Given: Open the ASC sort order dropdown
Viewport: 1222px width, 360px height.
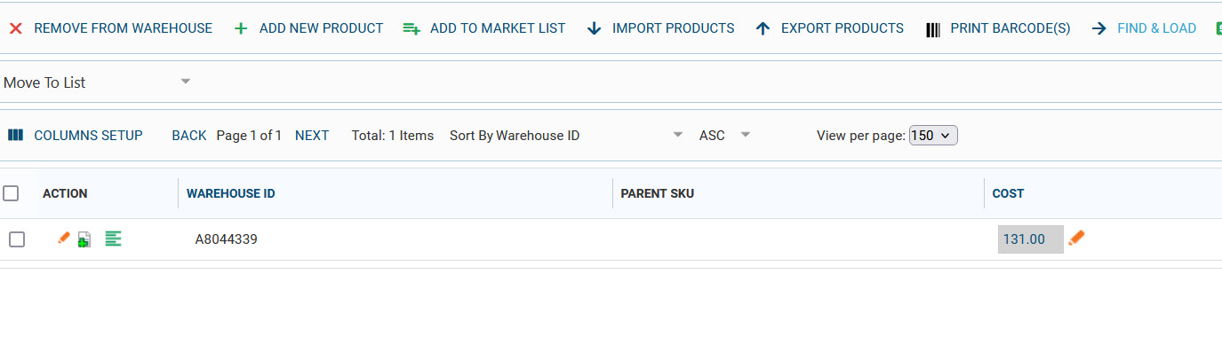Looking at the screenshot, I should click(725, 136).
